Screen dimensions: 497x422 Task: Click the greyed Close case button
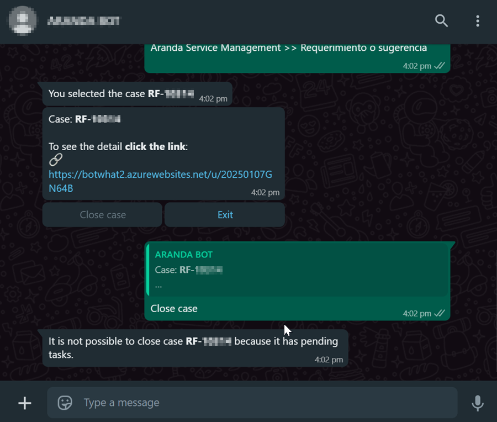click(102, 215)
